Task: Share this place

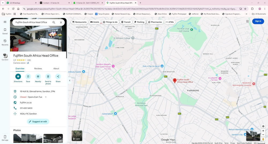Action: tap(58, 78)
